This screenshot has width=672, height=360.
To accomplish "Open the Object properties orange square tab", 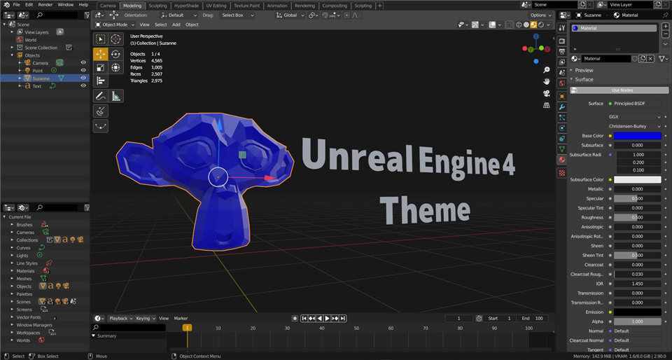I will click(562, 97).
